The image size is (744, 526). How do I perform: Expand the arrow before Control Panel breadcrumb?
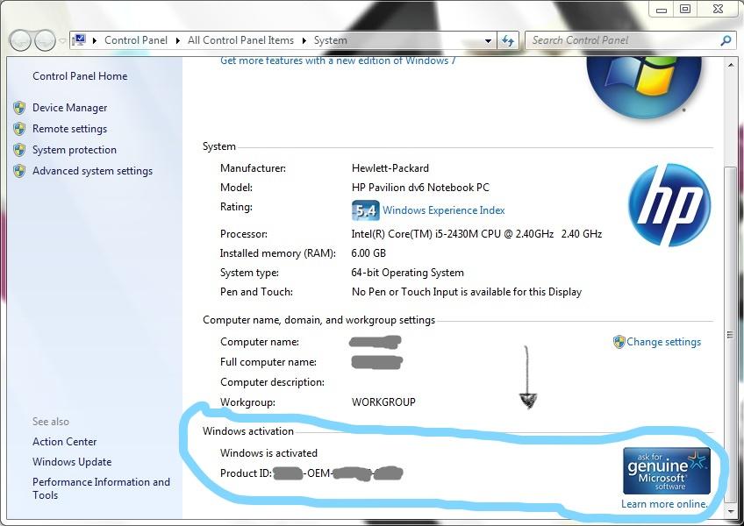coord(95,41)
